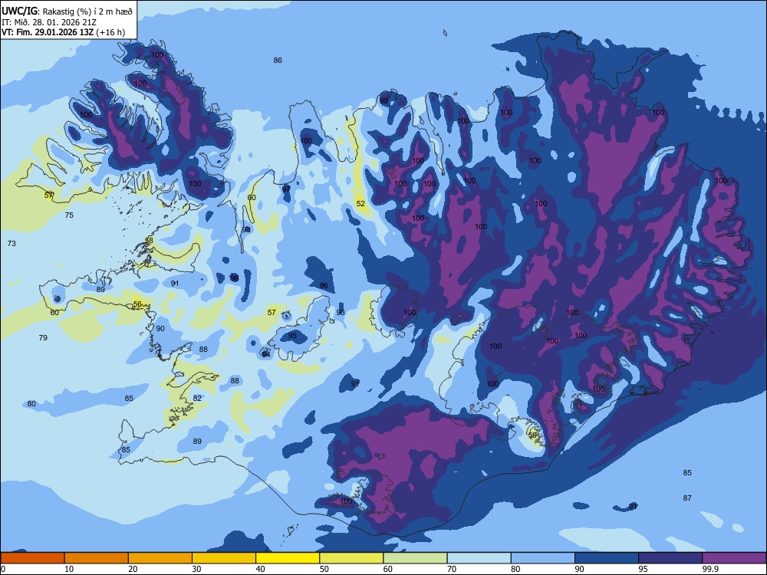Click the 90–95% dark blue legend swatch
The height and width of the screenshot is (575, 767).
click(607, 558)
